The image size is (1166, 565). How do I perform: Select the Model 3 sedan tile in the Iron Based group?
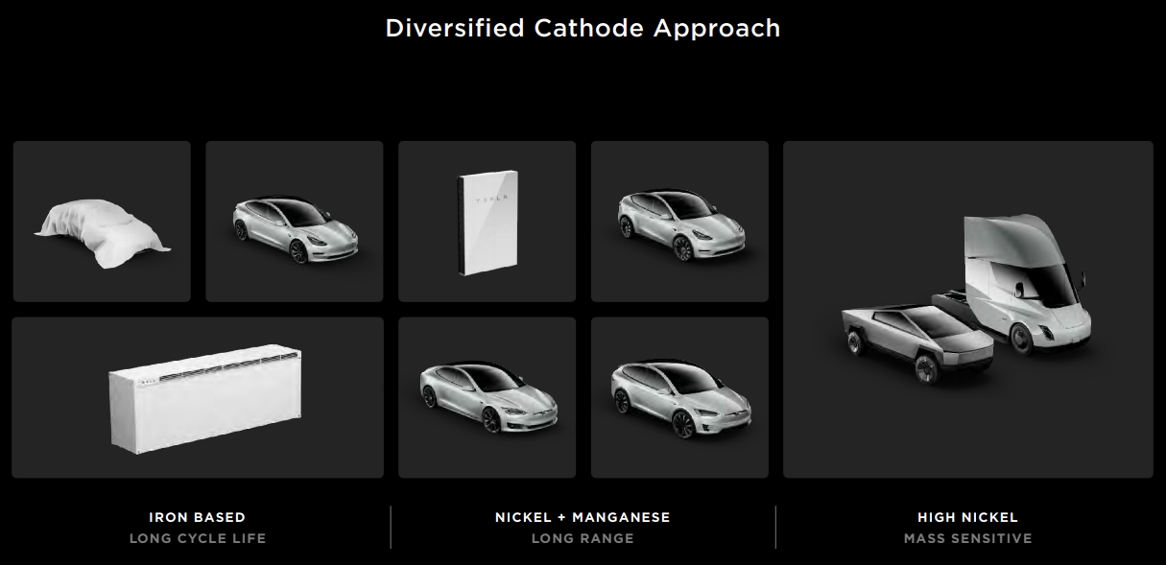click(295, 222)
